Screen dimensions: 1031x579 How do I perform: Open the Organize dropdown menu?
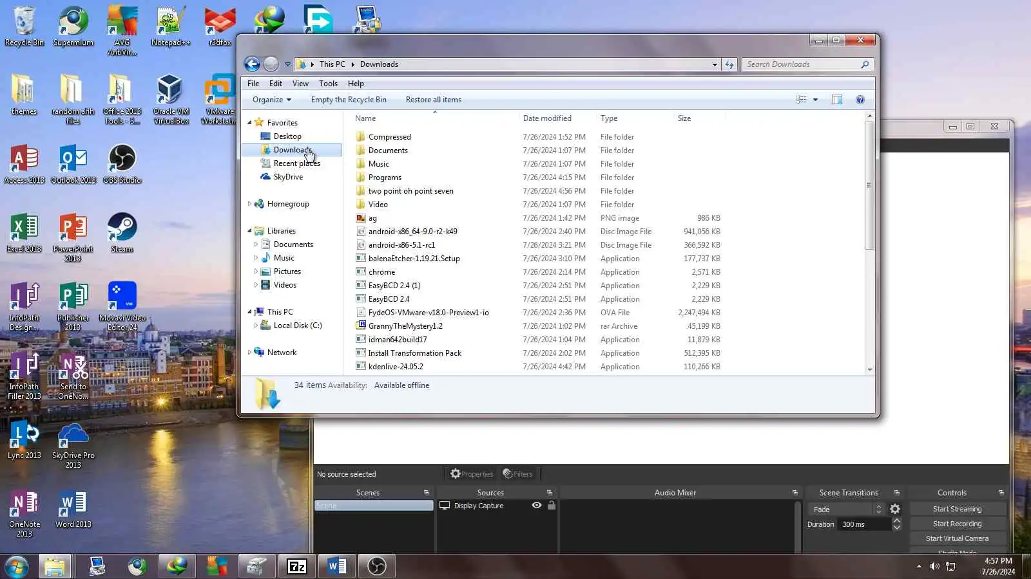(x=272, y=100)
